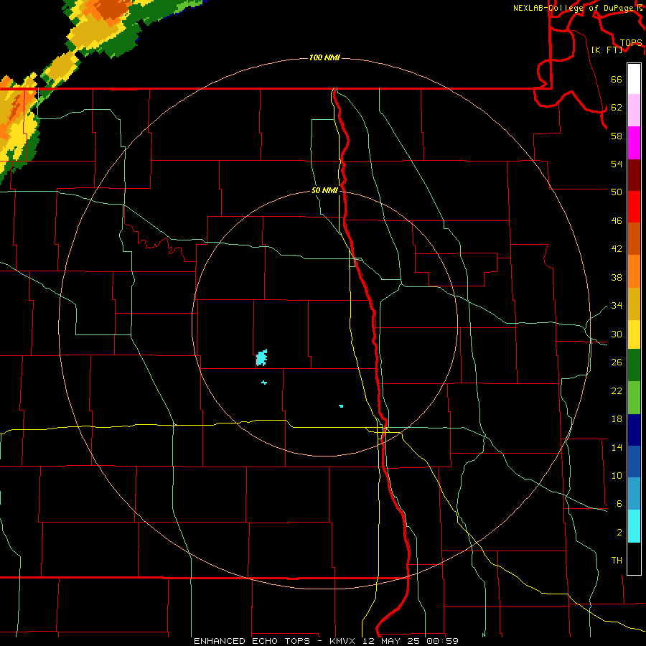Click the legend value 30
This screenshot has height=646, width=646.
click(x=617, y=334)
